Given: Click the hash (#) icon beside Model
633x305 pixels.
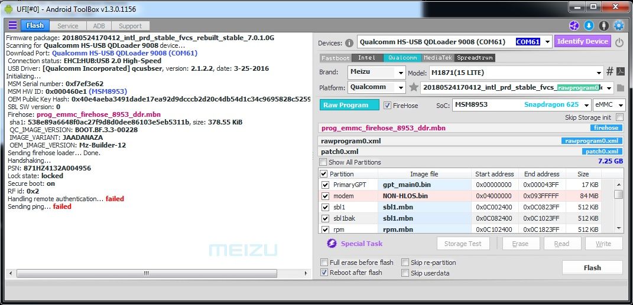Looking at the screenshot, I should point(610,72).
